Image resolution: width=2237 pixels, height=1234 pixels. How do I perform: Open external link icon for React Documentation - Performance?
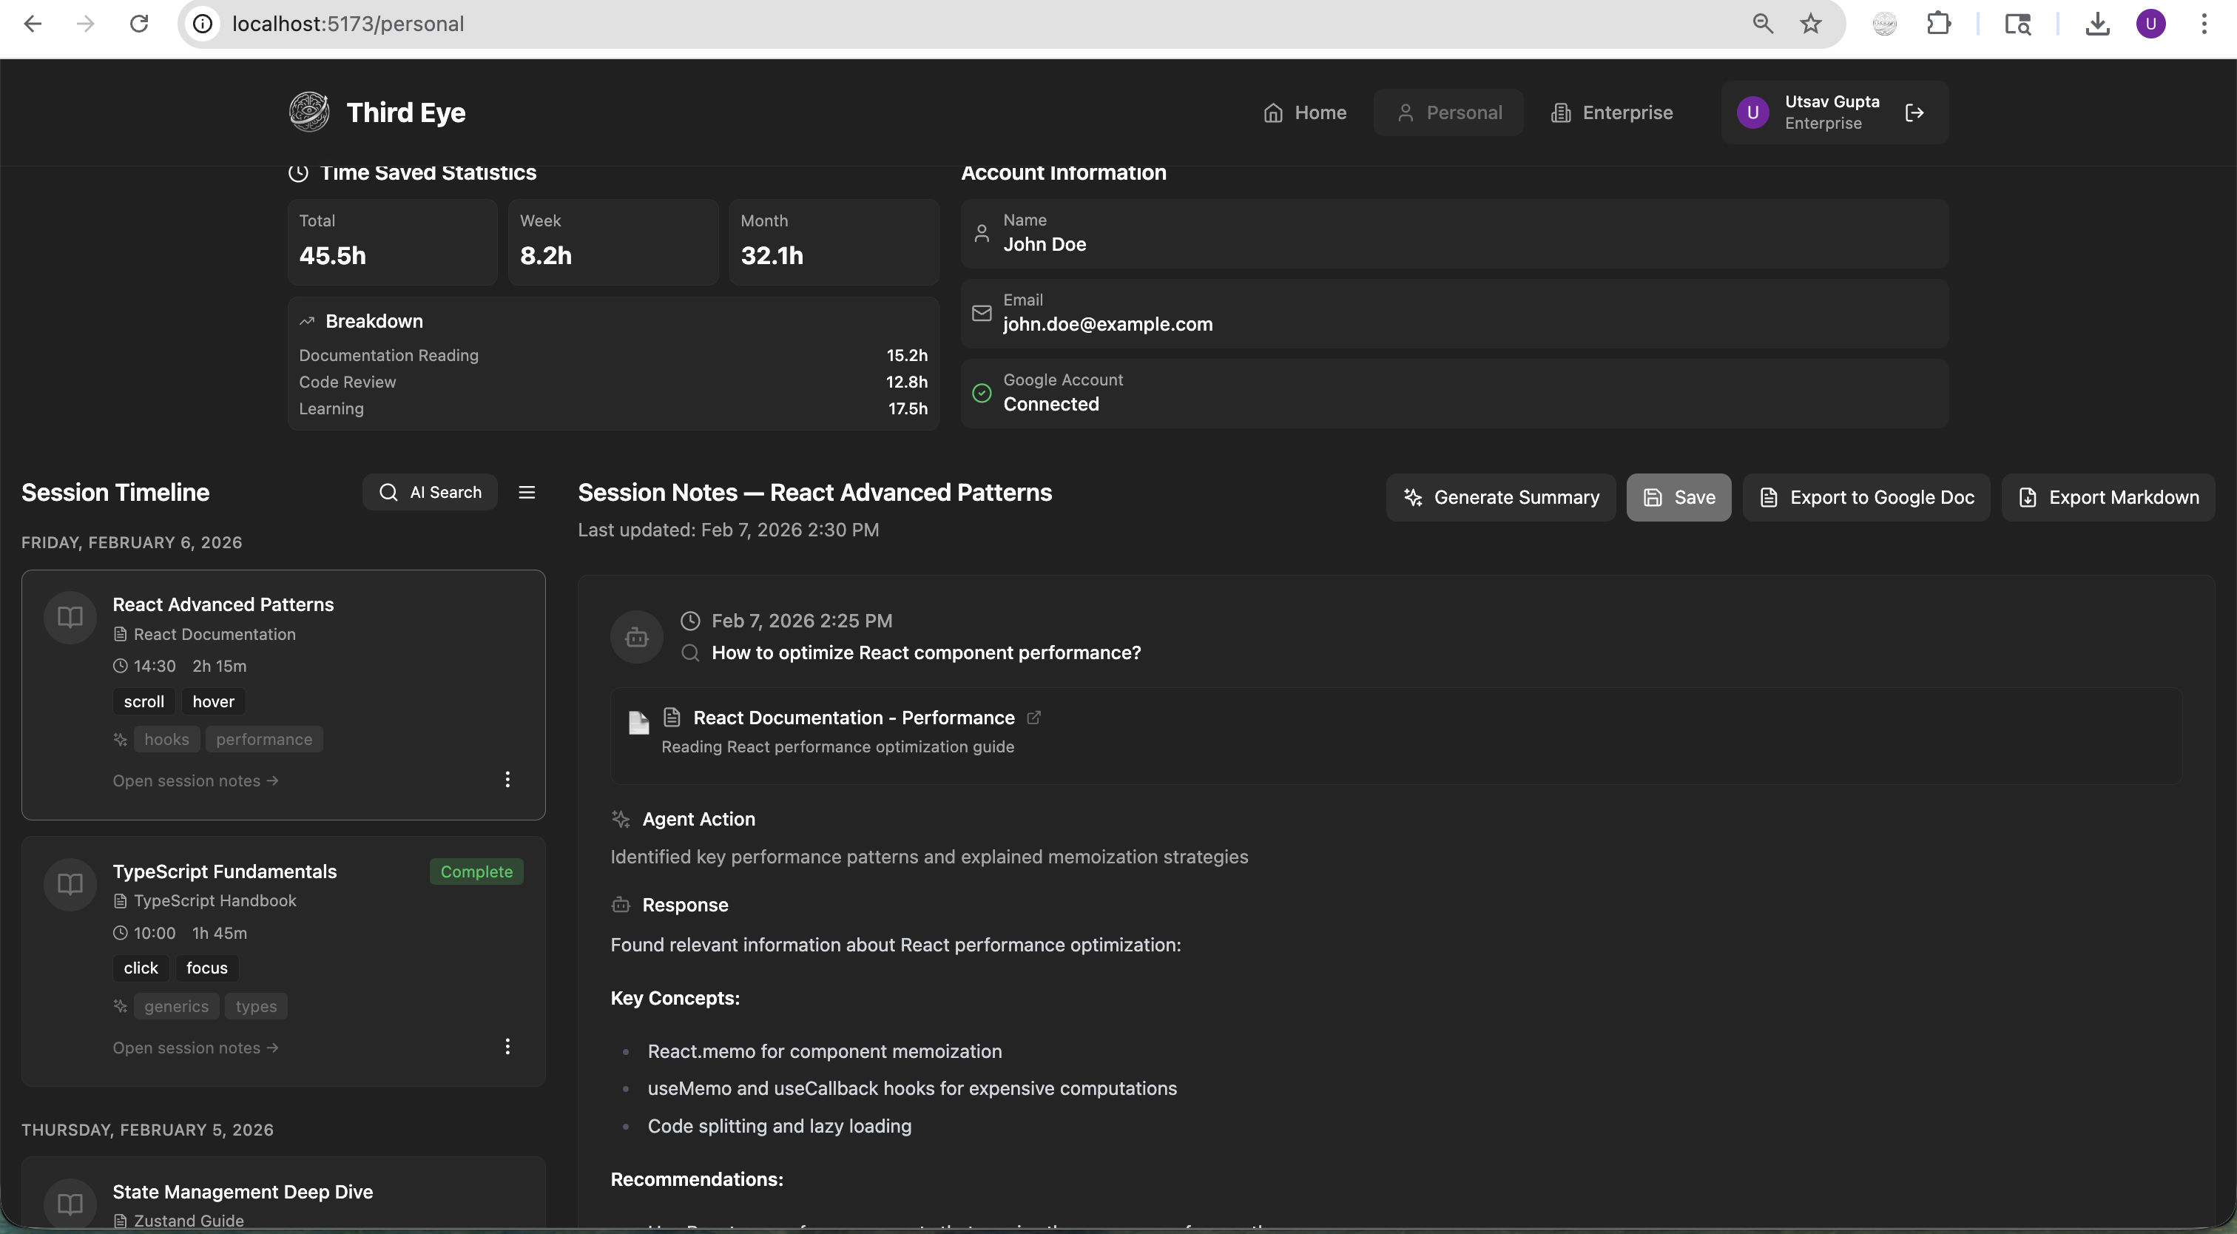coord(1033,718)
